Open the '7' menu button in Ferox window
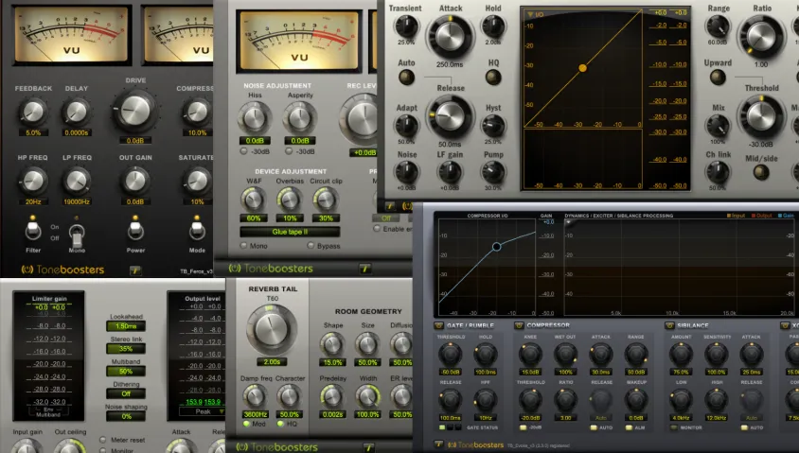 (x=135, y=270)
